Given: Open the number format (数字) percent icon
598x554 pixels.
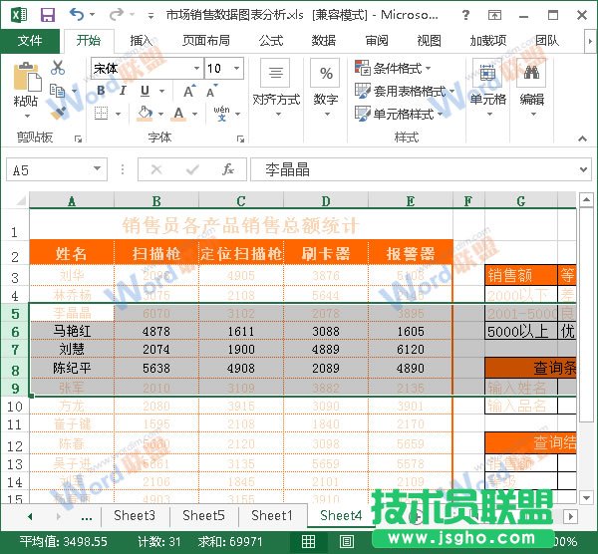Looking at the screenshot, I should click(x=325, y=73).
